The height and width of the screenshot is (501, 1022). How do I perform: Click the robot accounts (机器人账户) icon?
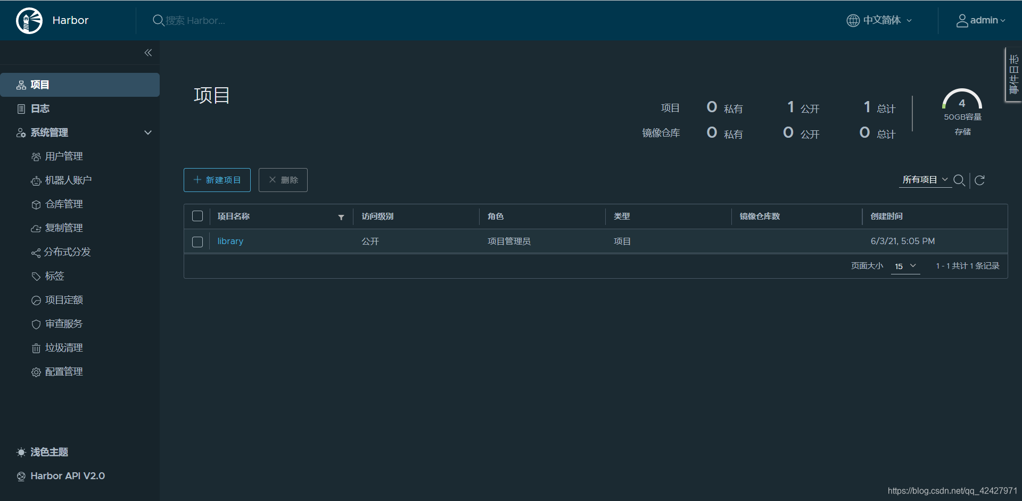[36, 181]
